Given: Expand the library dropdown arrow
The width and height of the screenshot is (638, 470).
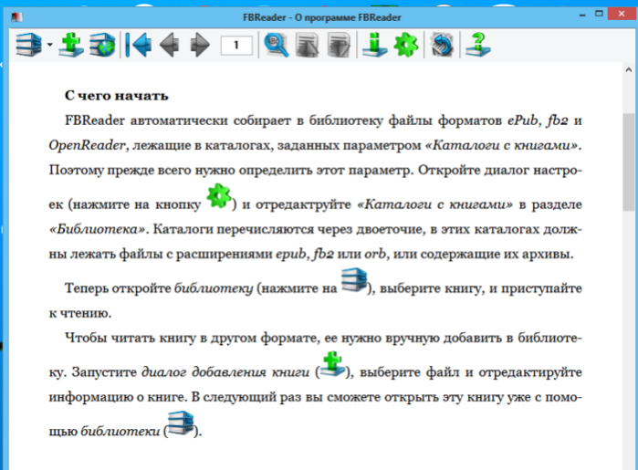Looking at the screenshot, I should [x=49, y=45].
